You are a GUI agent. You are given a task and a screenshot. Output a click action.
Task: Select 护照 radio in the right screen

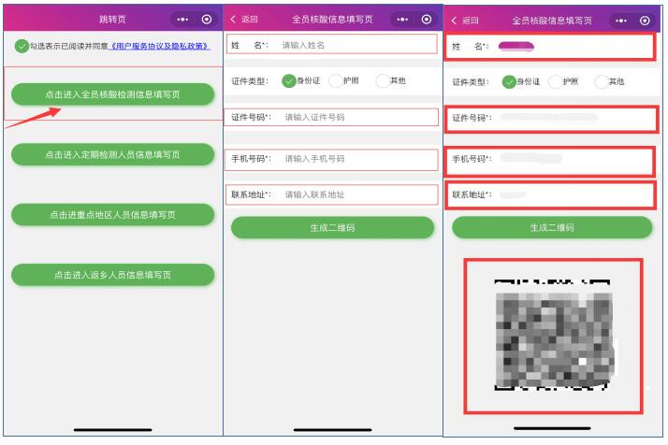tap(556, 81)
